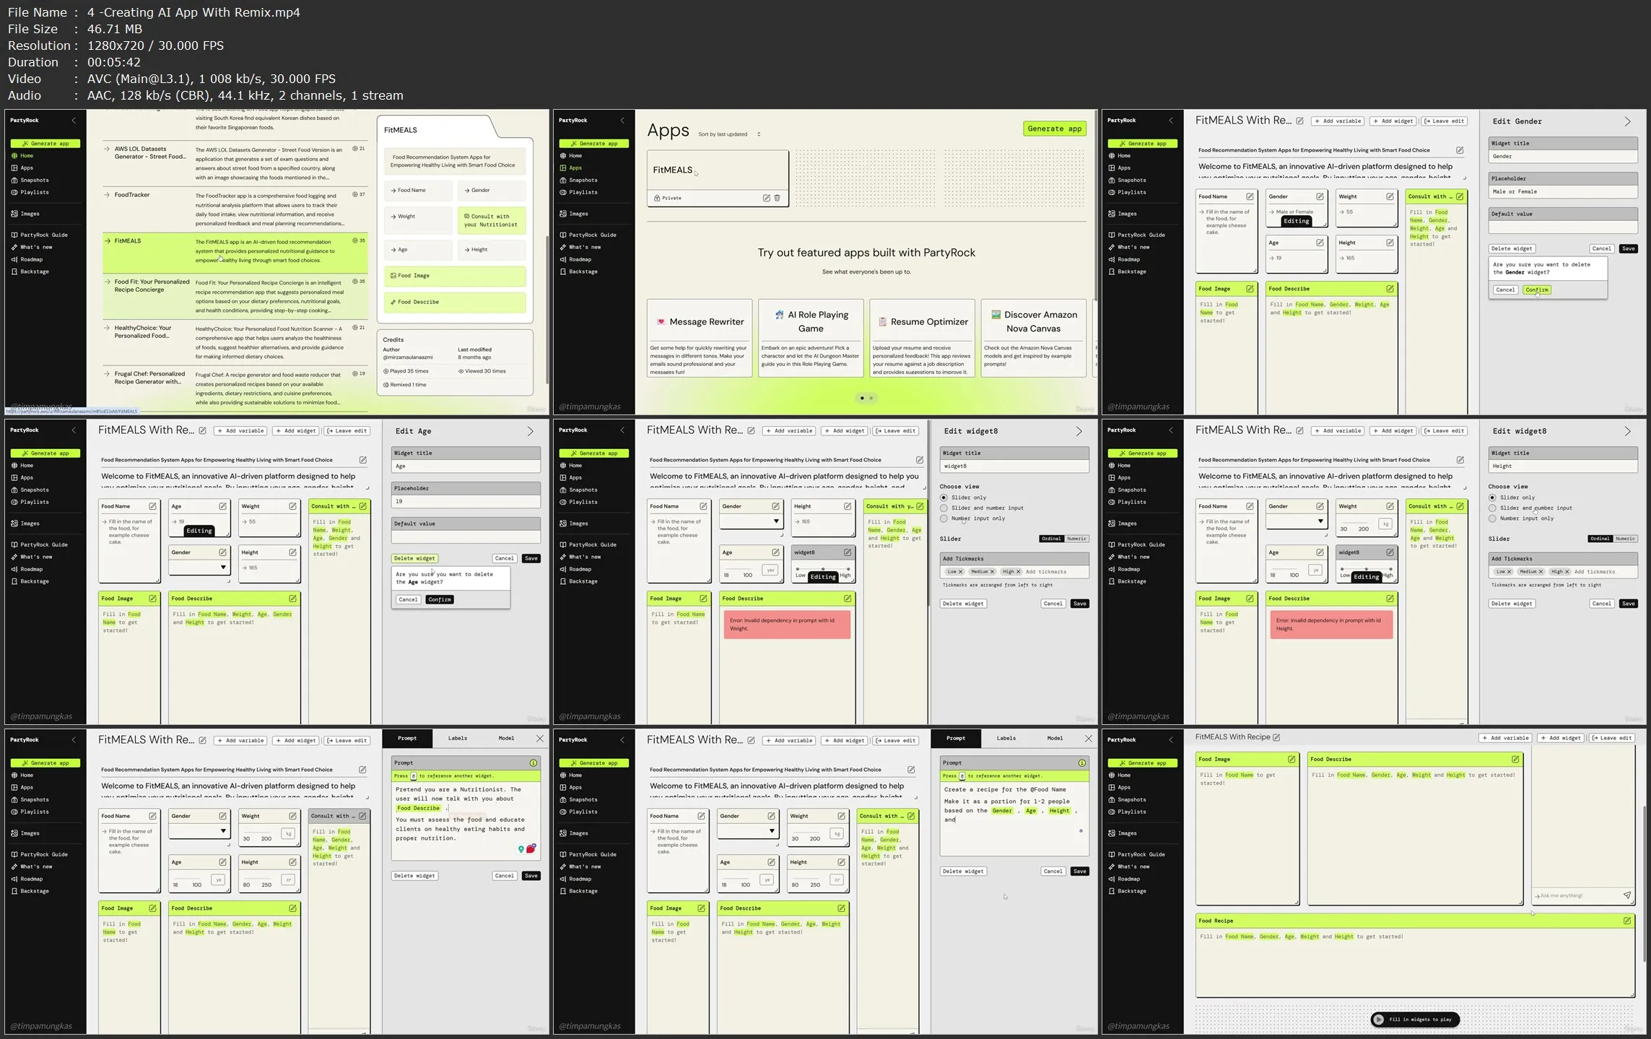In the Edit Gender frame, click Consult with widget's pencil
The image size is (1651, 1039).
pyautogui.click(x=1460, y=196)
